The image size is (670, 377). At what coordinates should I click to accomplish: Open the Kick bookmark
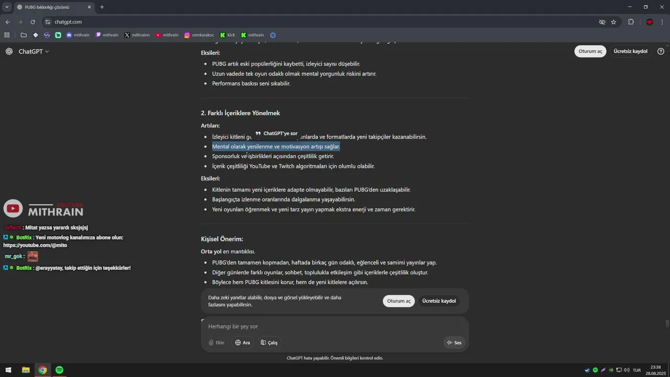coord(228,35)
